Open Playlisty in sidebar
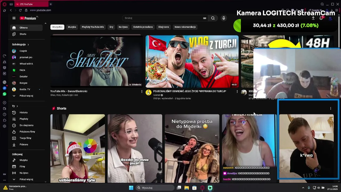 point(26,119)
